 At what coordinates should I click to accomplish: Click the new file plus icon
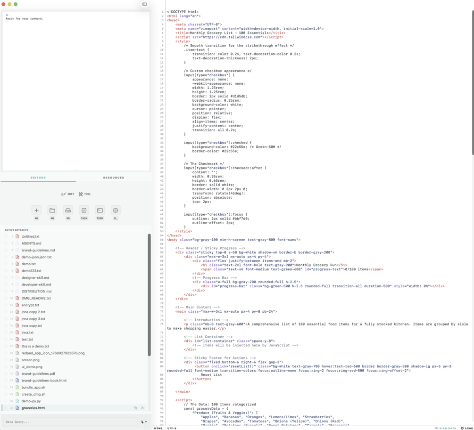point(36,211)
